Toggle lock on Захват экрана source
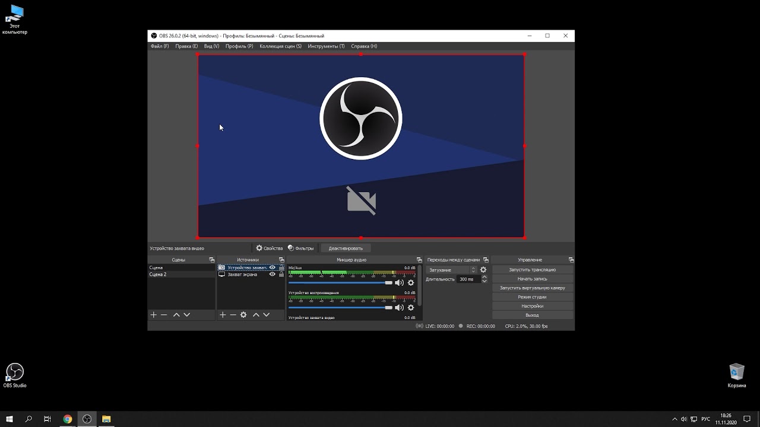The height and width of the screenshot is (427, 760). click(x=281, y=275)
